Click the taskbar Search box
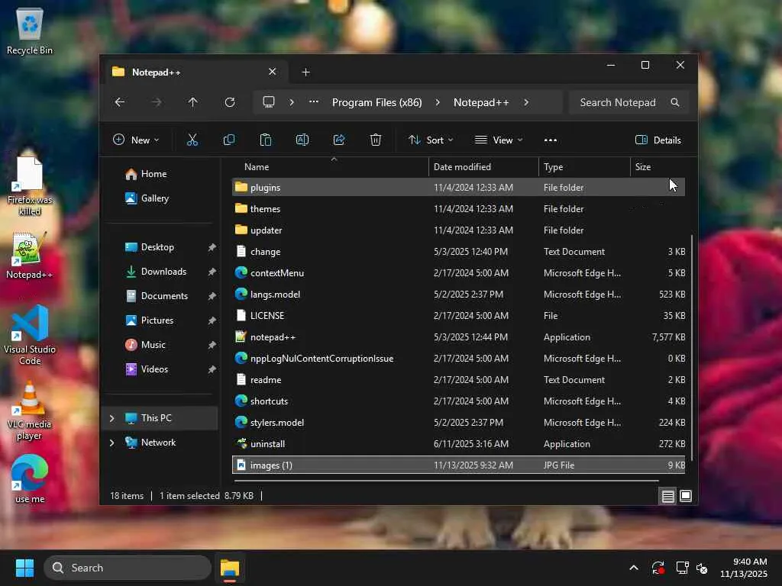 pos(128,568)
